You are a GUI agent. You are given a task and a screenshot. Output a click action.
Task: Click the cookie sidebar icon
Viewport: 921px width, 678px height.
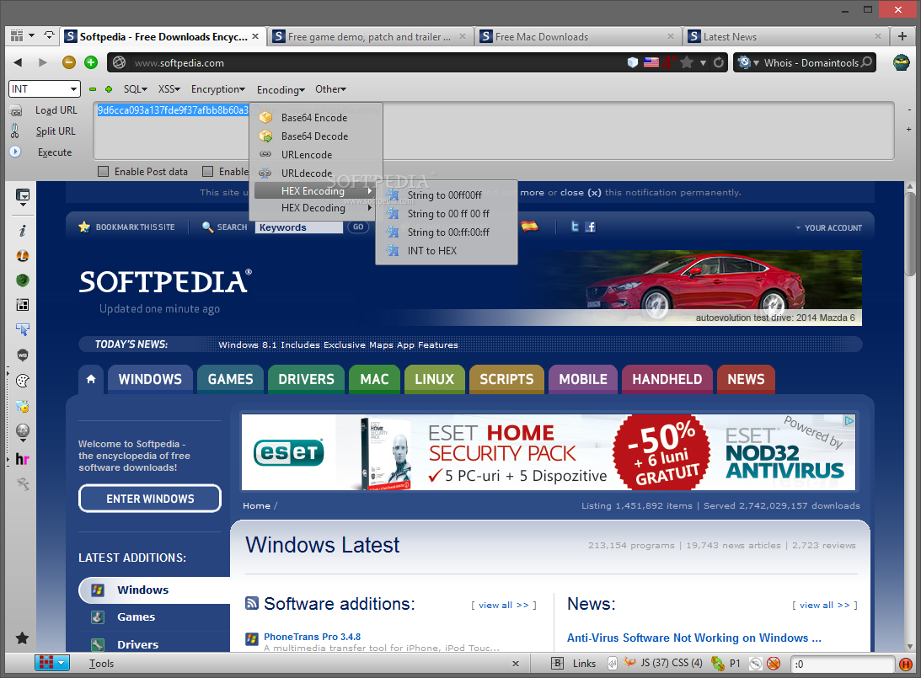coord(22,381)
